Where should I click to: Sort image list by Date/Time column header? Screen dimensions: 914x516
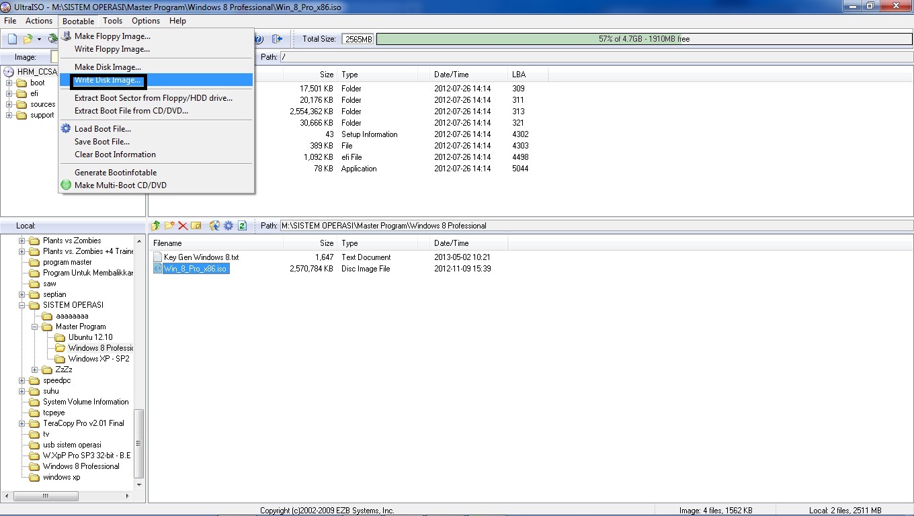click(469, 75)
